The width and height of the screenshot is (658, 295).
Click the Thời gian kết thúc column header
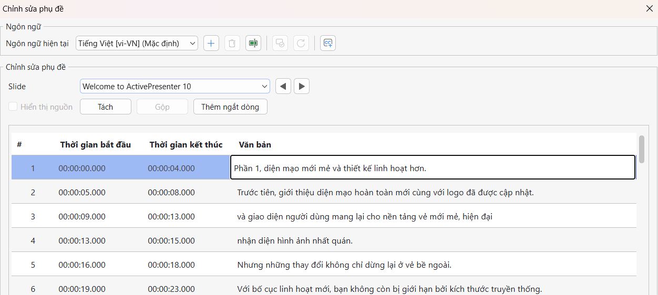click(x=186, y=144)
